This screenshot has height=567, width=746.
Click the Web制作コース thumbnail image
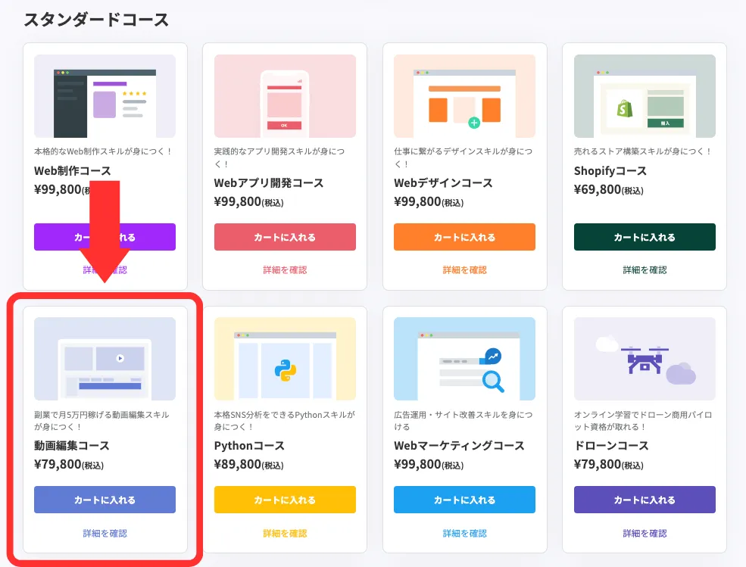pyautogui.click(x=105, y=96)
